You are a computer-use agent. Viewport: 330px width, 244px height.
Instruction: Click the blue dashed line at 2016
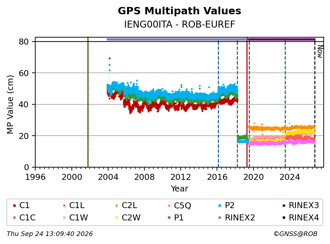pos(218,105)
